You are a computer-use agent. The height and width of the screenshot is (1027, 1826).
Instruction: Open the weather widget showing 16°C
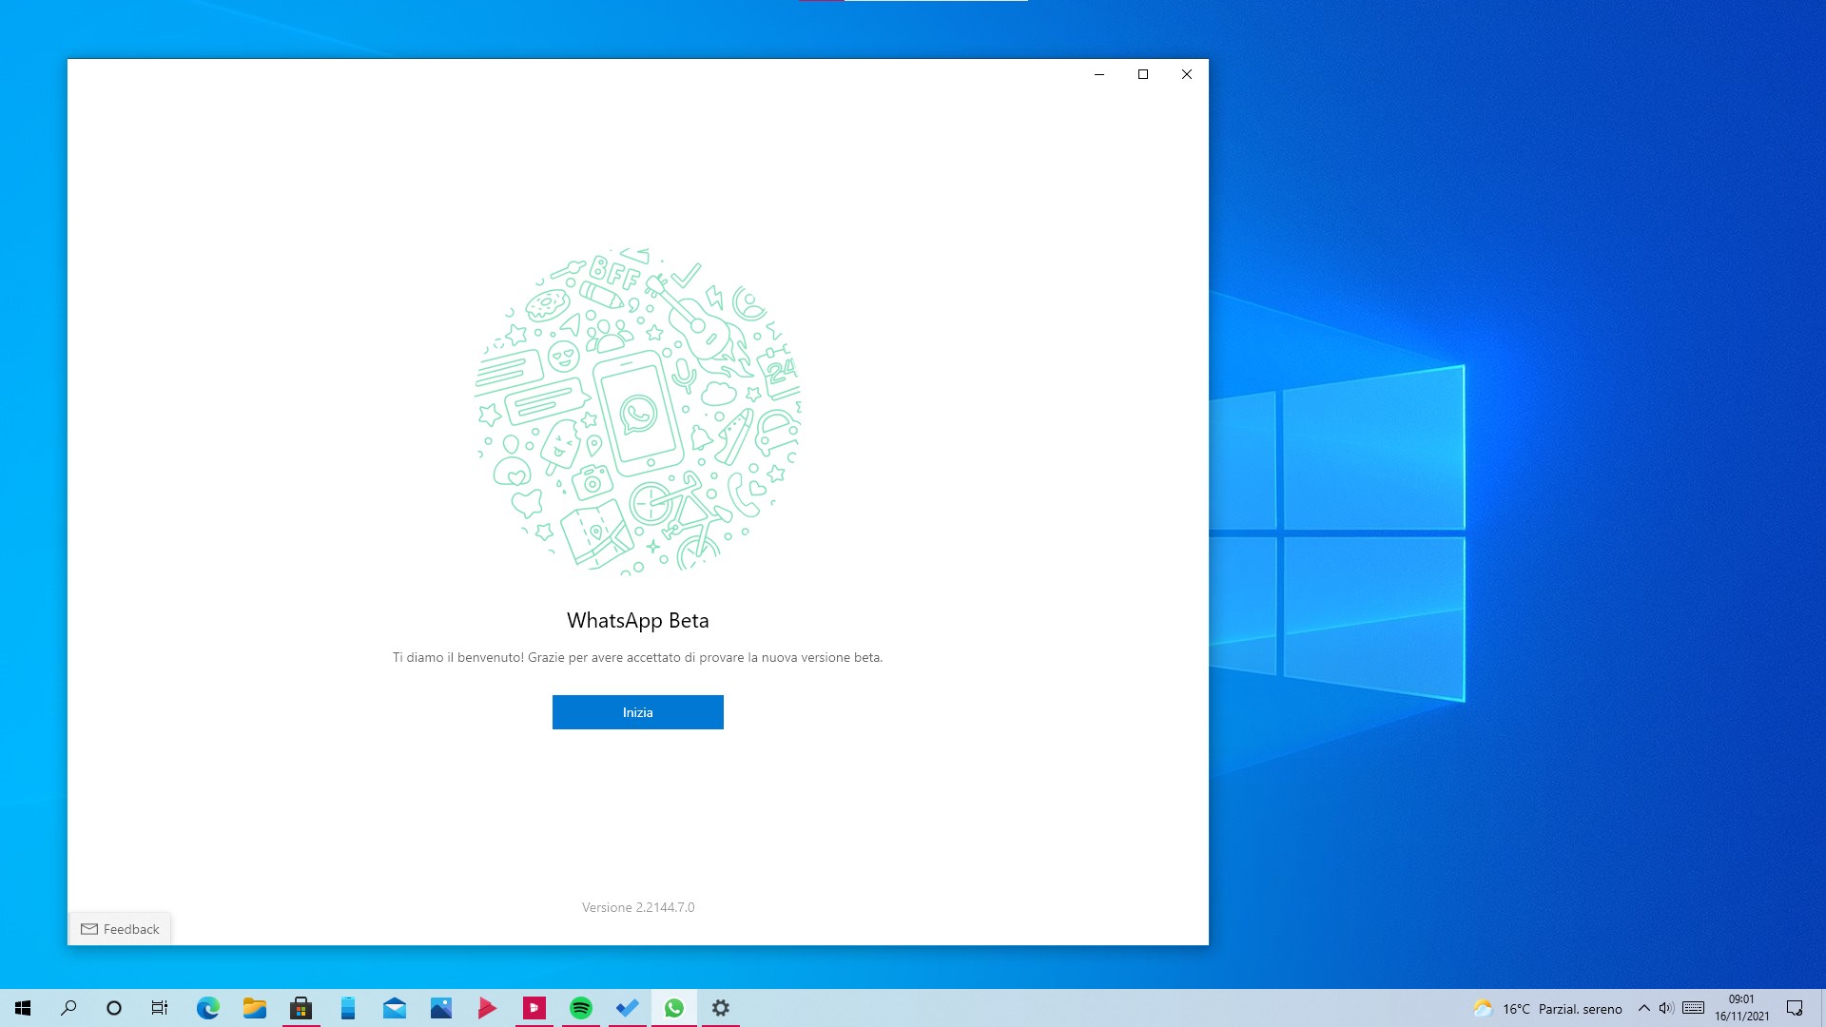(x=1547, y=1008)
